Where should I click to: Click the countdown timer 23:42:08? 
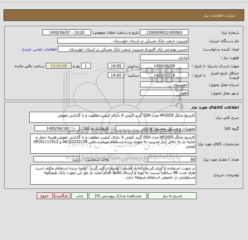[x=59, y=66]
